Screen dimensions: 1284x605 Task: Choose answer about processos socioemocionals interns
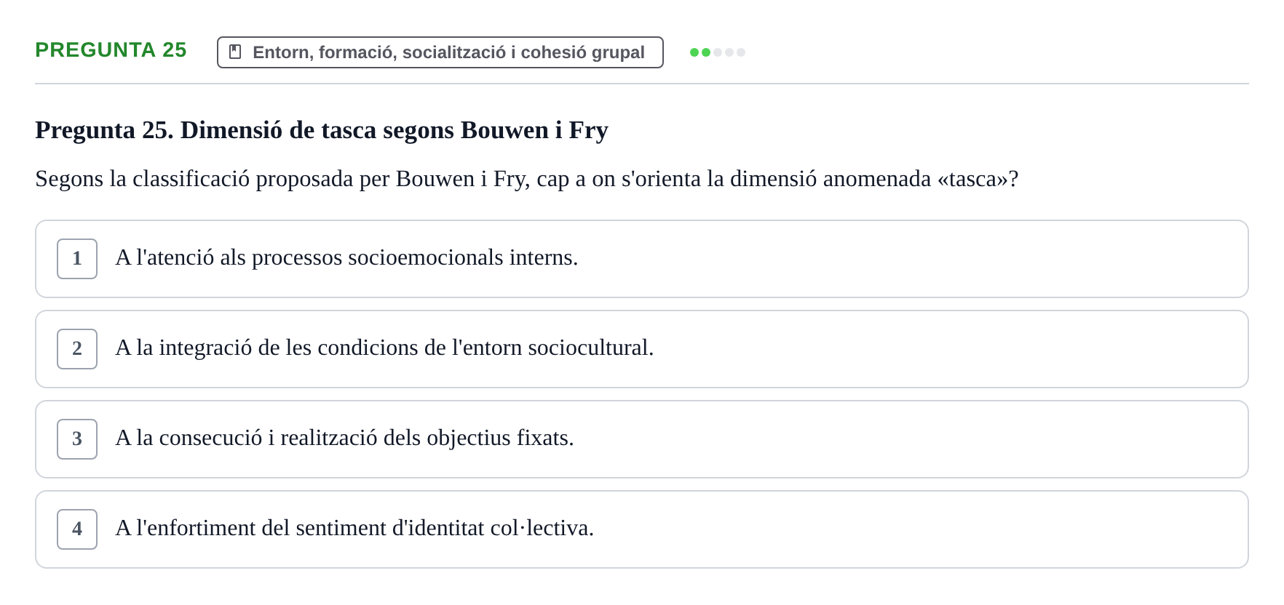click(x=642, y=259)
